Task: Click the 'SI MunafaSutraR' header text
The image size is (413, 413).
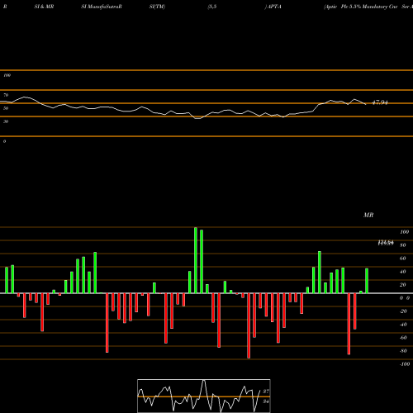Action: click(x=102, y=7)
